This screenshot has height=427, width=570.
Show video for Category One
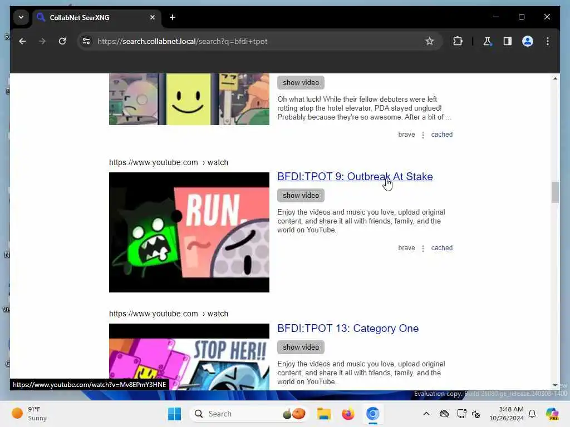pos(301,347)
